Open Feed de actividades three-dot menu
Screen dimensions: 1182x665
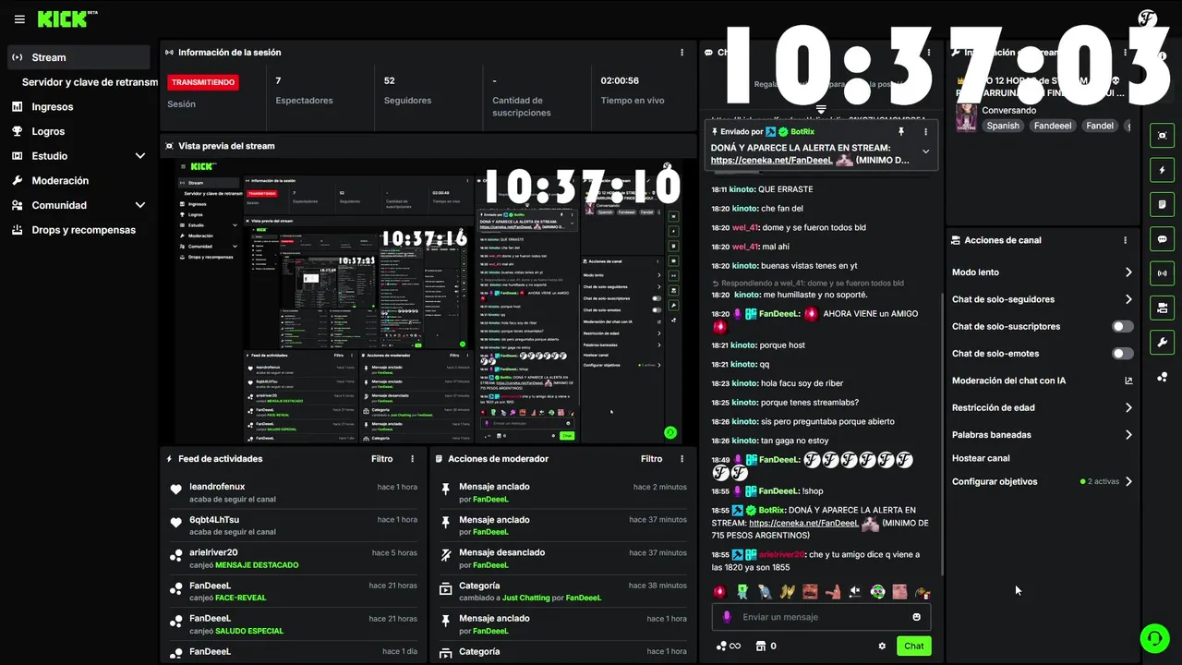pyautogui.click(x=413, y=459)
